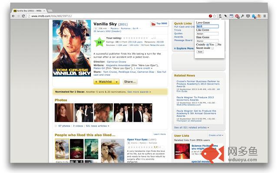The width and height of the screenshot is (278, 173).
Task: Open the Tom Cruise link under Stars
Action: (x=110, y=72)
